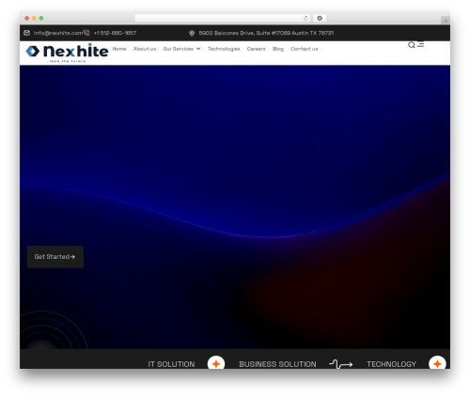Click the +1 512 phone number link
The image size is (470, 397).
tap(115, 33)
